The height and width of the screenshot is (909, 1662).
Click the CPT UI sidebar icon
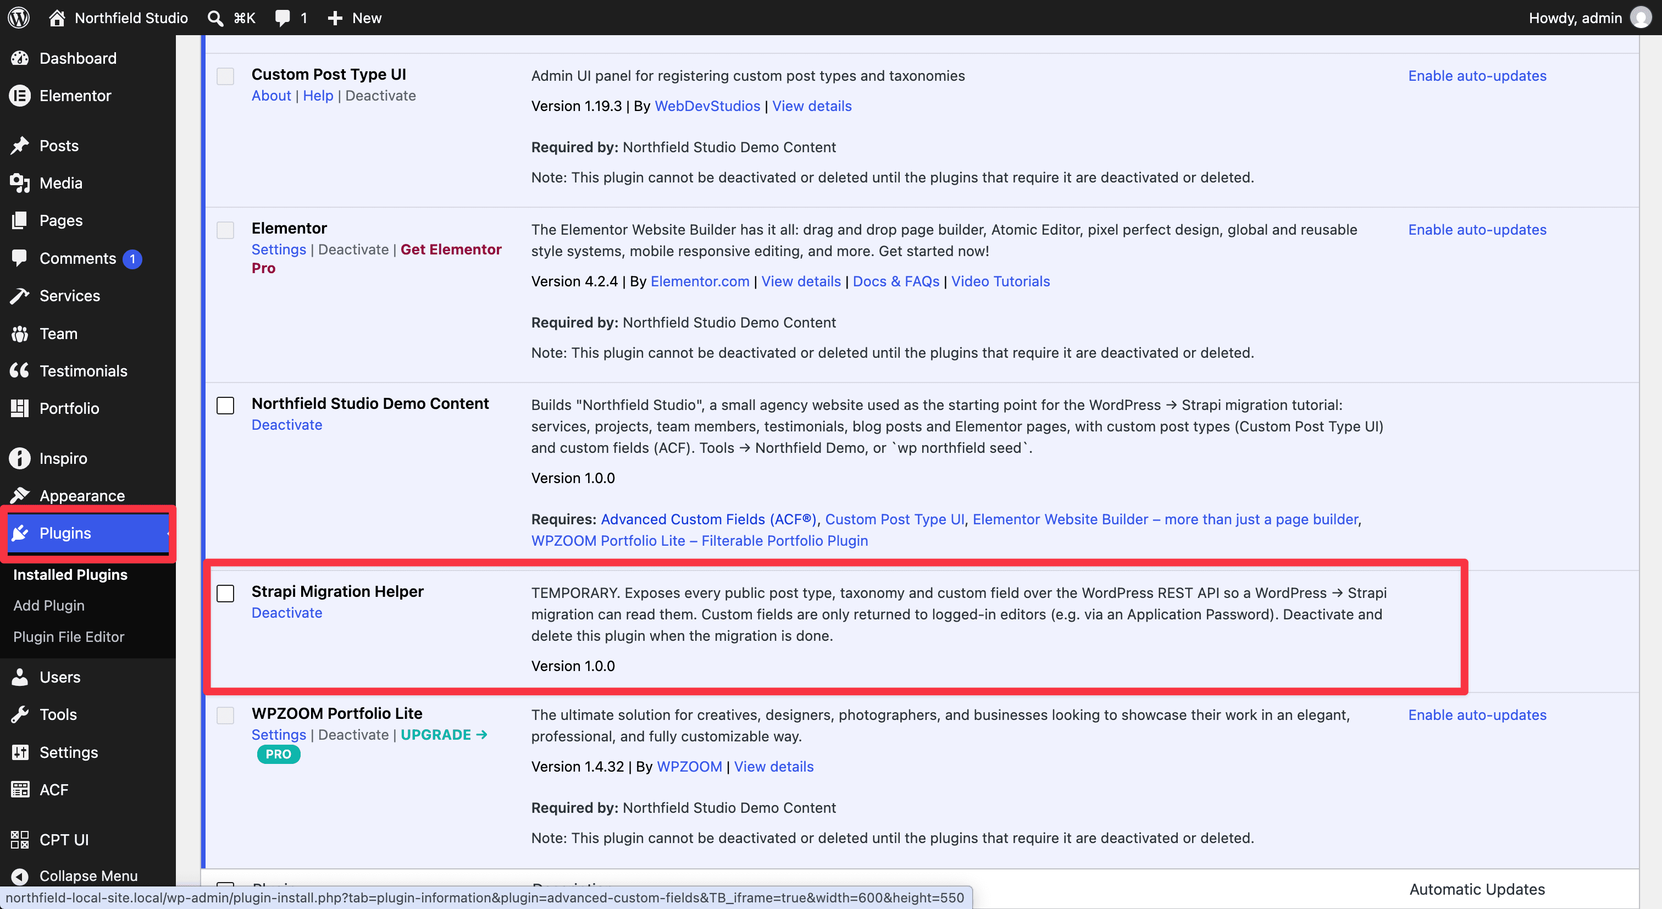pos(19,839)
